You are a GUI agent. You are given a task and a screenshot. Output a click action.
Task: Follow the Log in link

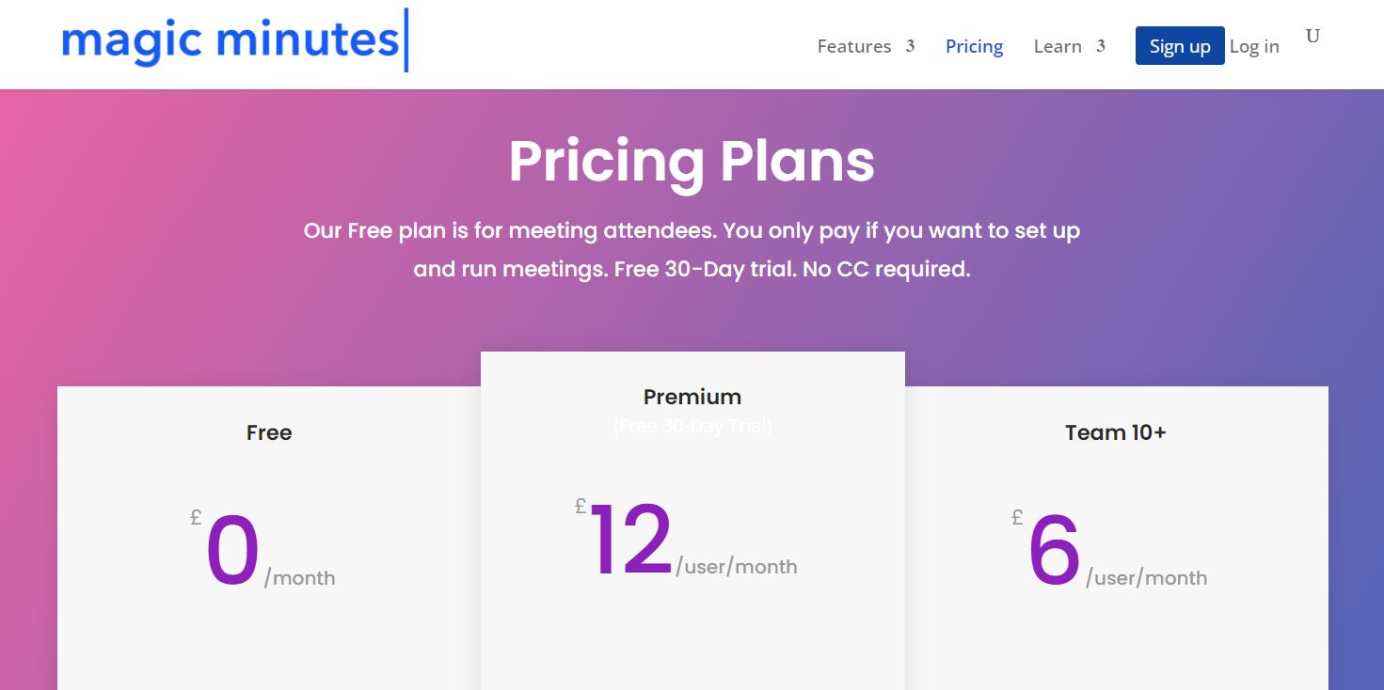click(x=1254, y=46)
